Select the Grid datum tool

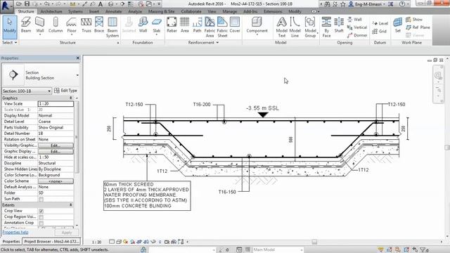tap(380, 31)
